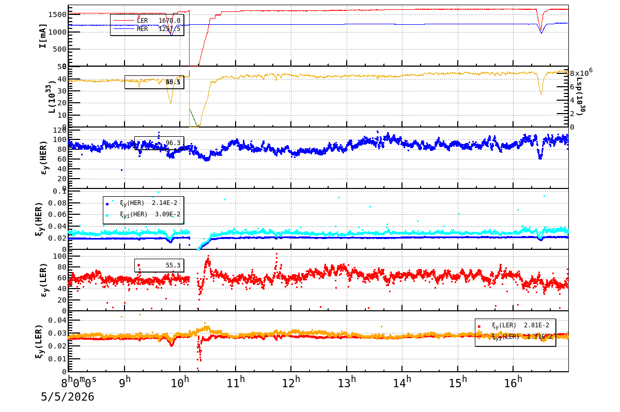Click the 6 tick on Lsp right axis
The width and height of the screenshot is (620, 412).
[x=572, y=87]
